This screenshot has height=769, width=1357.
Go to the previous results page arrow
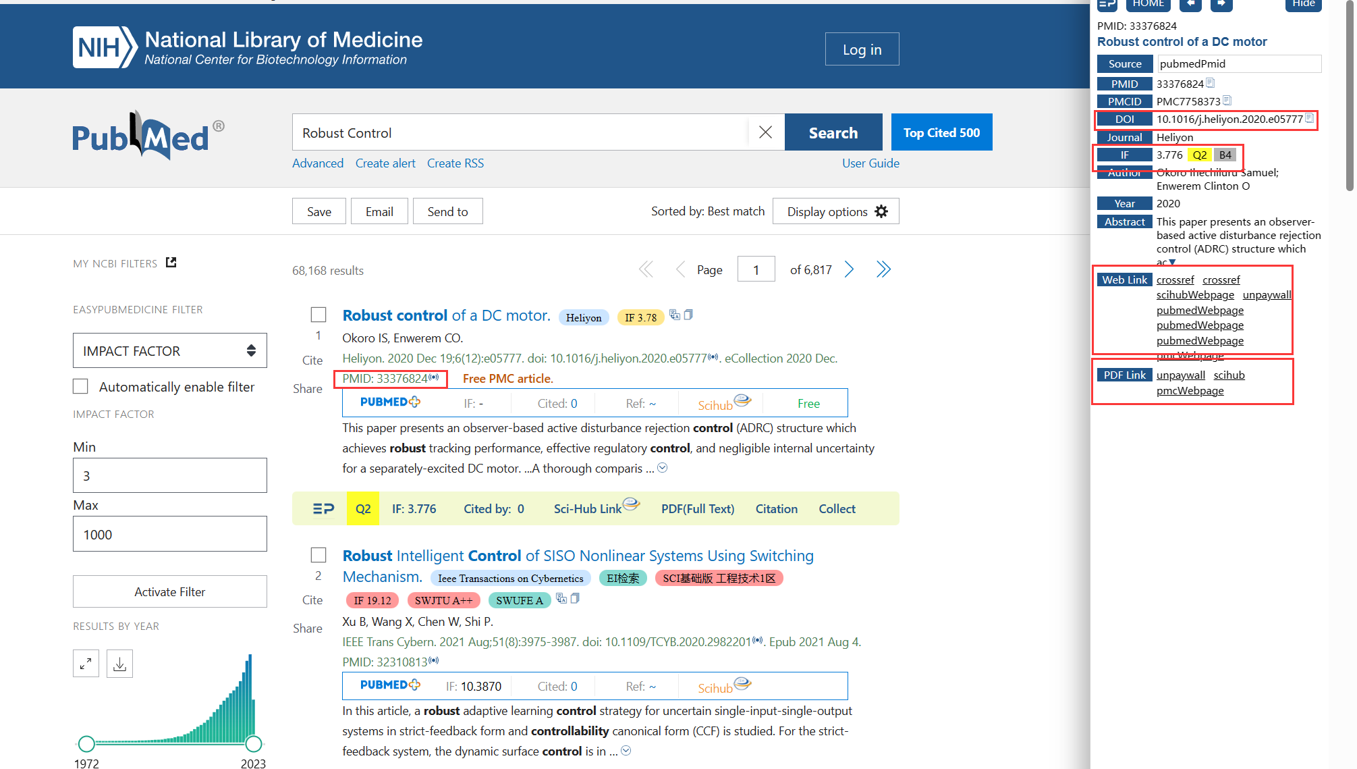[680, 269]
